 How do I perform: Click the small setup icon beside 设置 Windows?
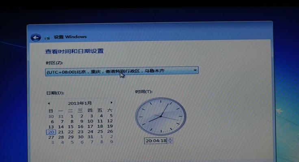[x=47, y=38]
